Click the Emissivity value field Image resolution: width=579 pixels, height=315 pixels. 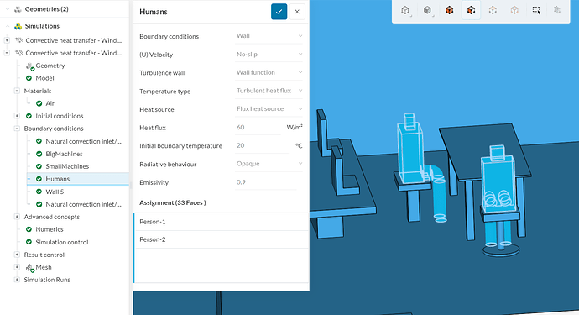[266, 182]
